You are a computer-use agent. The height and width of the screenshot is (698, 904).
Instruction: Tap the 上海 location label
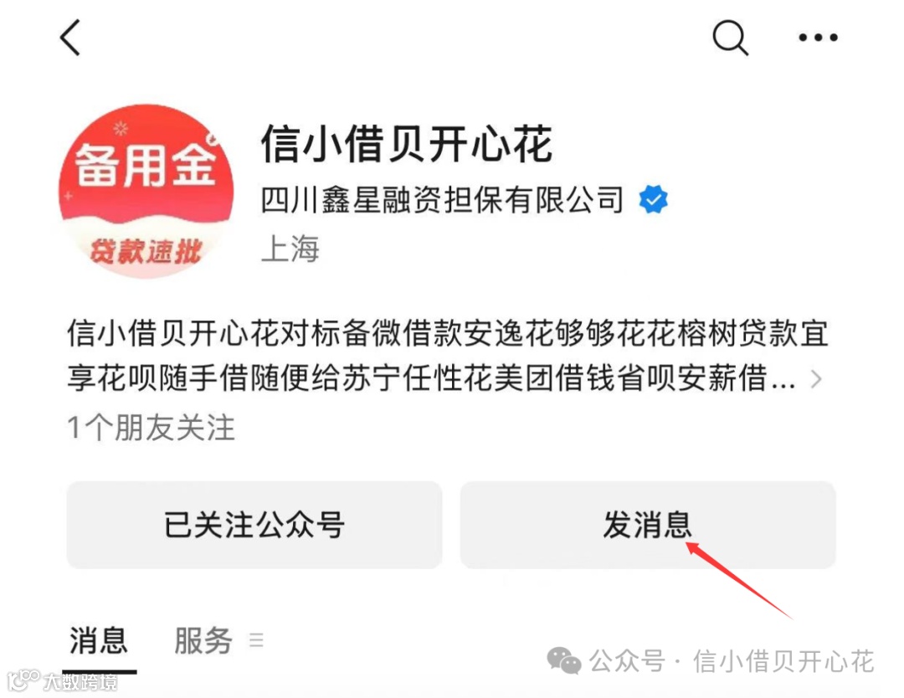coord(290,249)
